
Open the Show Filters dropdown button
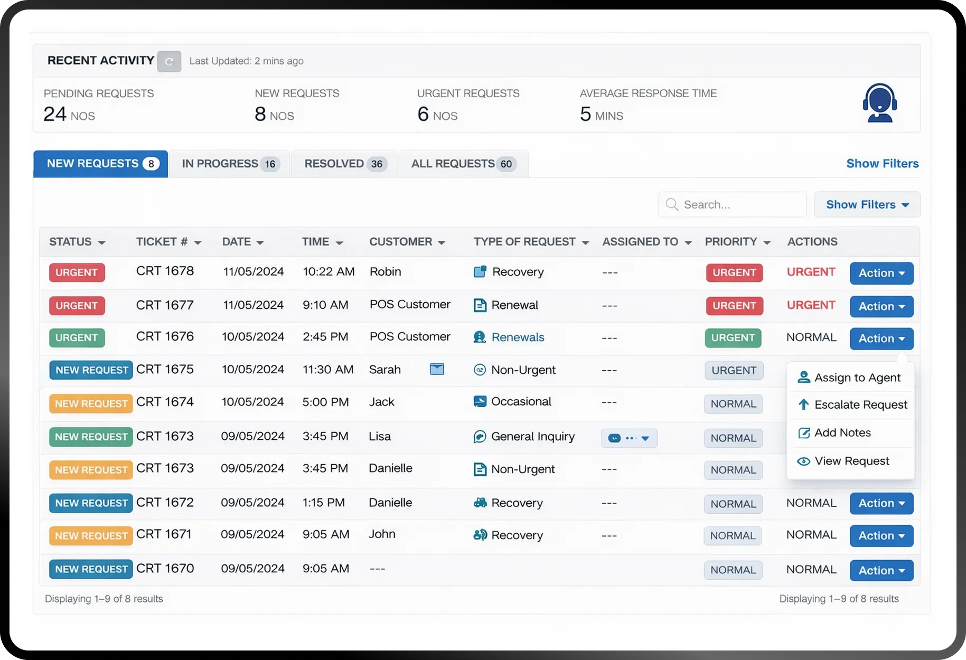(x=867, y=204)
